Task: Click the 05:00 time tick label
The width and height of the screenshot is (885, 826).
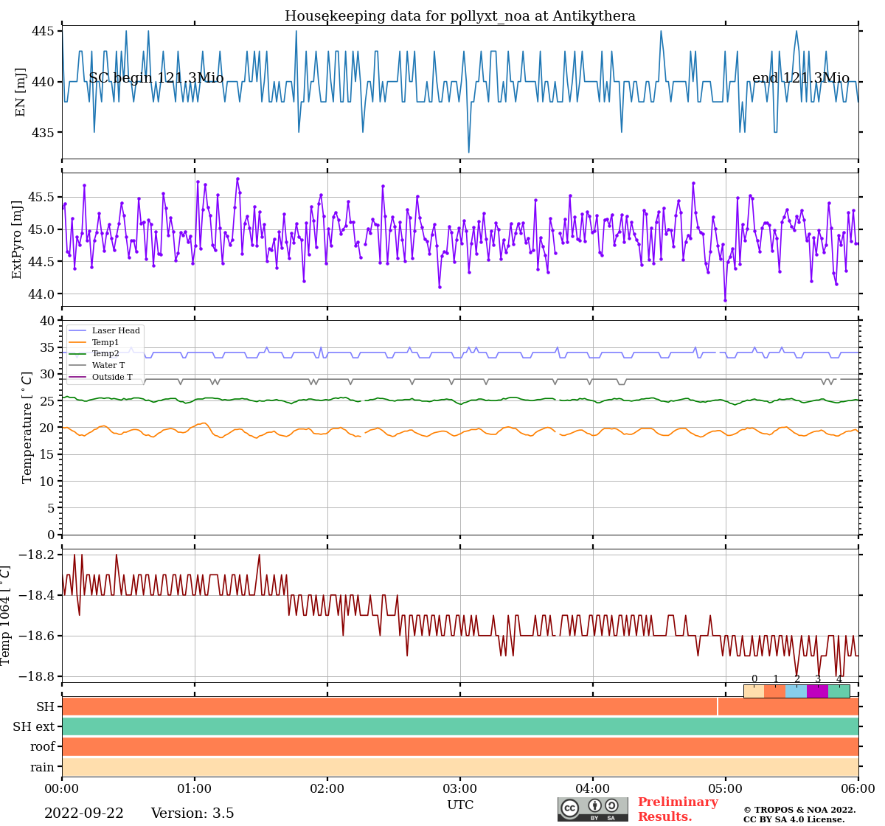Action: [726, 788]
